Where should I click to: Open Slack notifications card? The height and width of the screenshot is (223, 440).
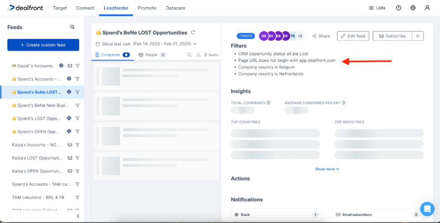click(276, 215)
